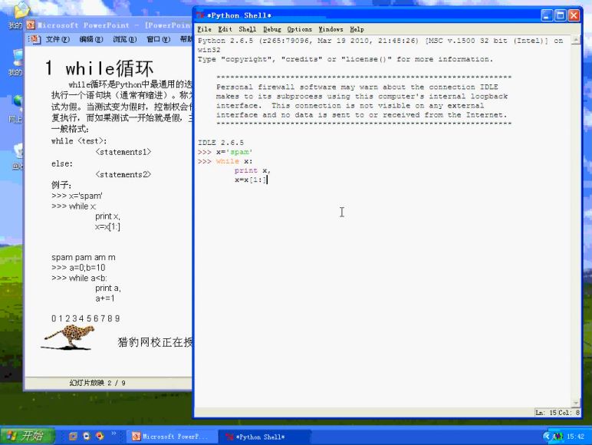
Task: Expand hidden system tray icons arrow
Action: tap(547, 437)
